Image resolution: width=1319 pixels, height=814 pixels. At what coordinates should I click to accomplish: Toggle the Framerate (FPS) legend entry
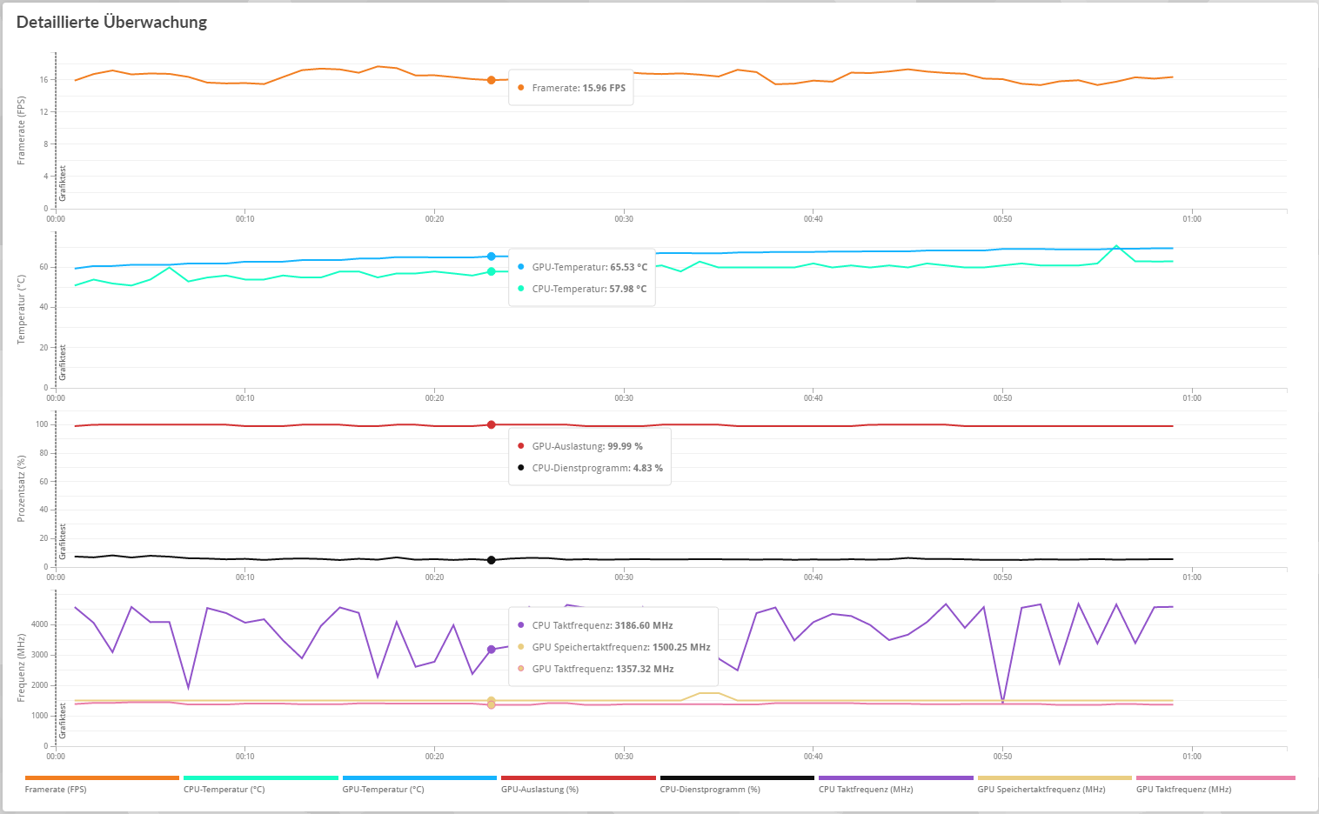[x=102, y=784]
